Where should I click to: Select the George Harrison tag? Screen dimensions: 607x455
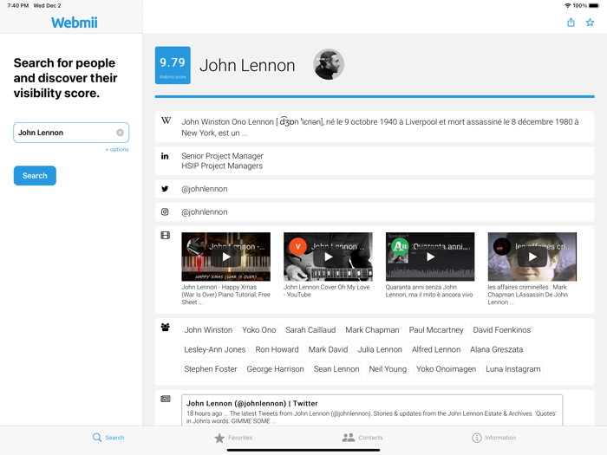pos(275,369)
